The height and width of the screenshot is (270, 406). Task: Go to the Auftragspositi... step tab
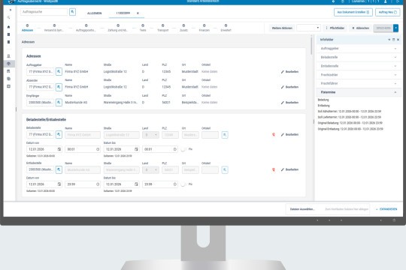coord(86,28)
